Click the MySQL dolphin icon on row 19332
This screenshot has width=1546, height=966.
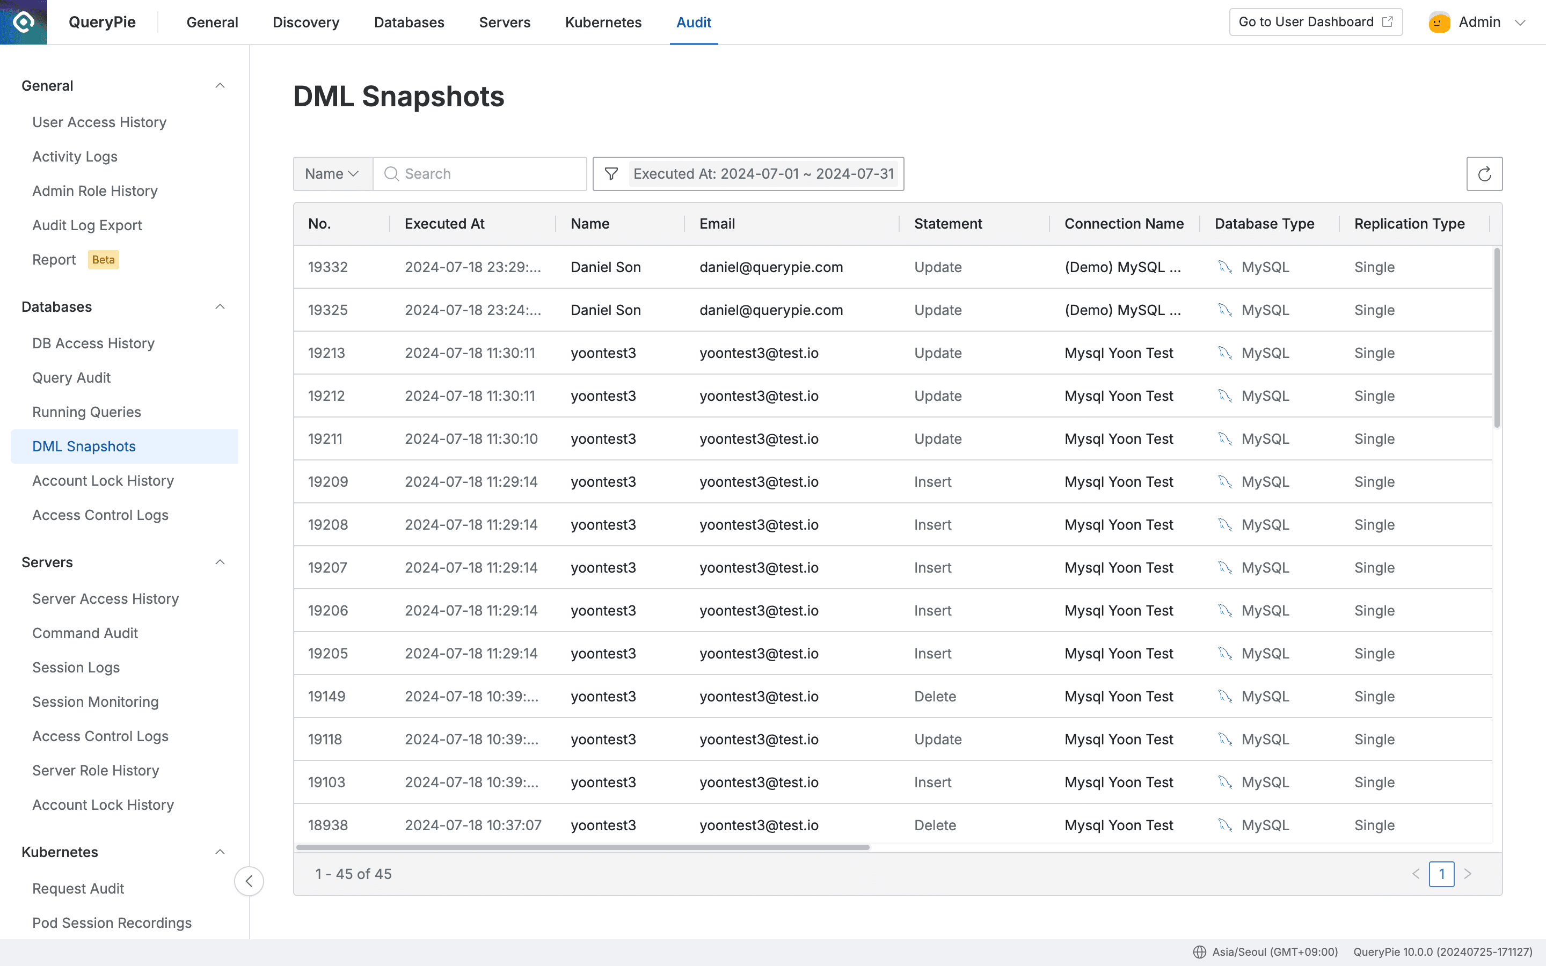tap(1226, 266)
